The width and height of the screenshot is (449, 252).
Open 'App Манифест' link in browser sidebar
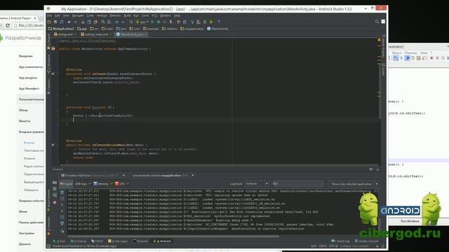(x=29, y=89)
